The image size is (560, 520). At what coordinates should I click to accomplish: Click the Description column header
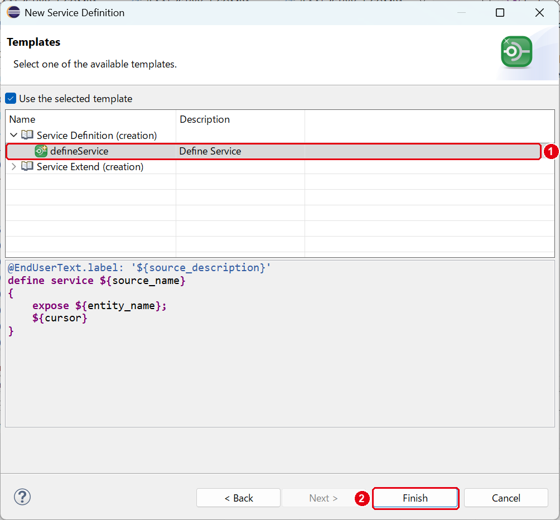point(205,119)
